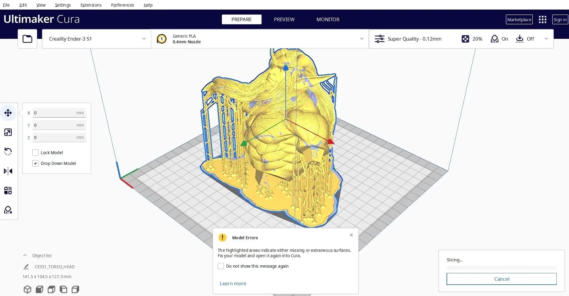Switch to right side view icon
569x296 pixels.
point(75,289)
